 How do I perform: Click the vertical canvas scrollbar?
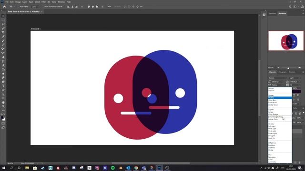259,87
